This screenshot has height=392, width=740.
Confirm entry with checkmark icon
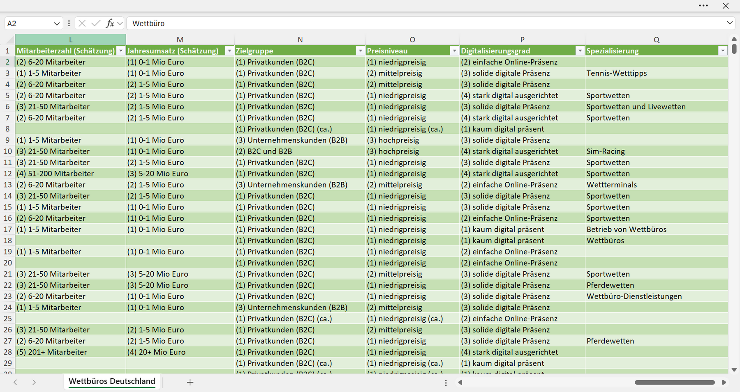[96, 23]
